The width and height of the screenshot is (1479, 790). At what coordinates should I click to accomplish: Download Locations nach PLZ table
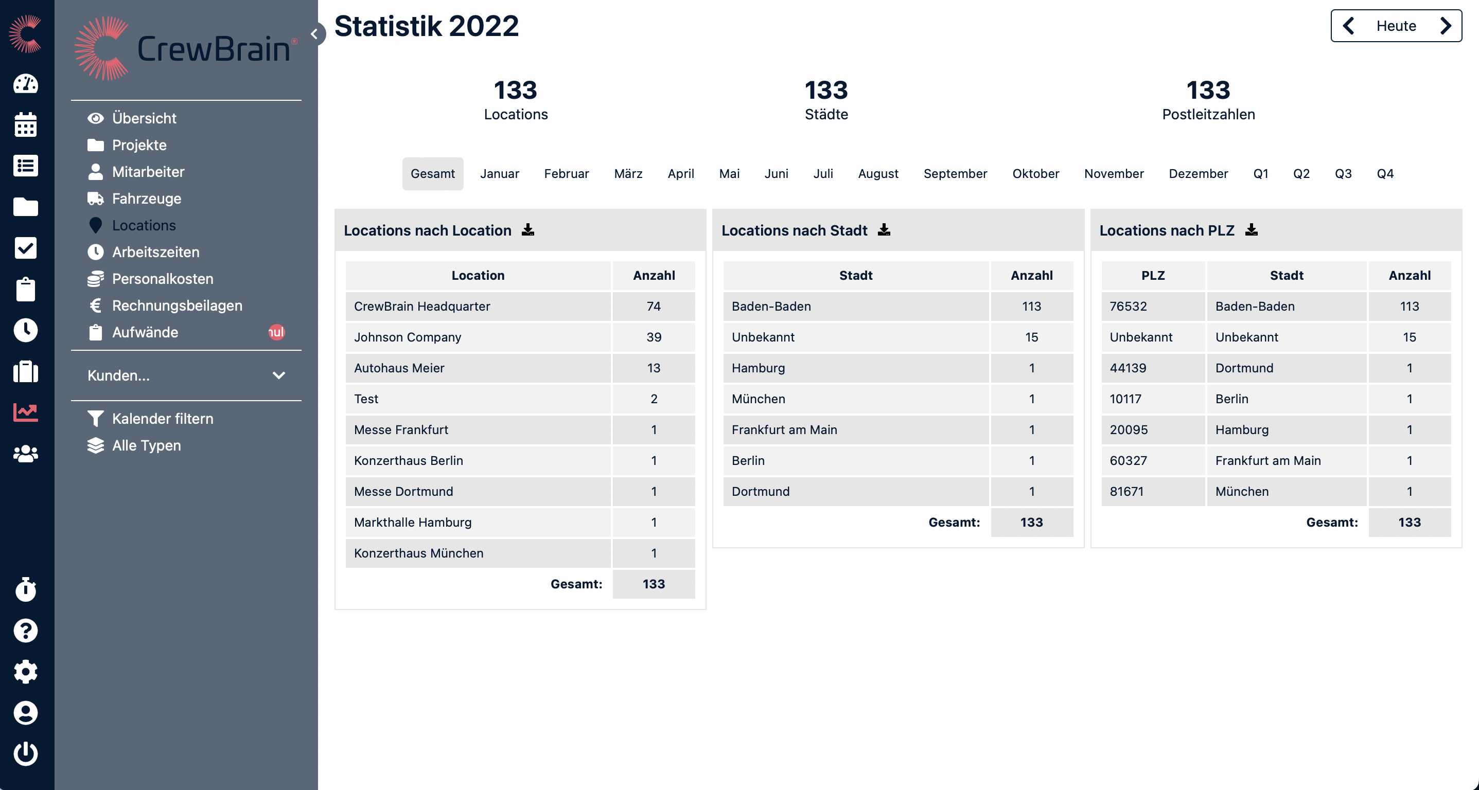point(1252,230)
